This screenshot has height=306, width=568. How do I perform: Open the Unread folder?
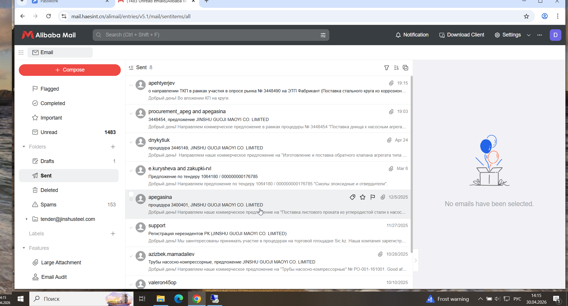(69, 132)
